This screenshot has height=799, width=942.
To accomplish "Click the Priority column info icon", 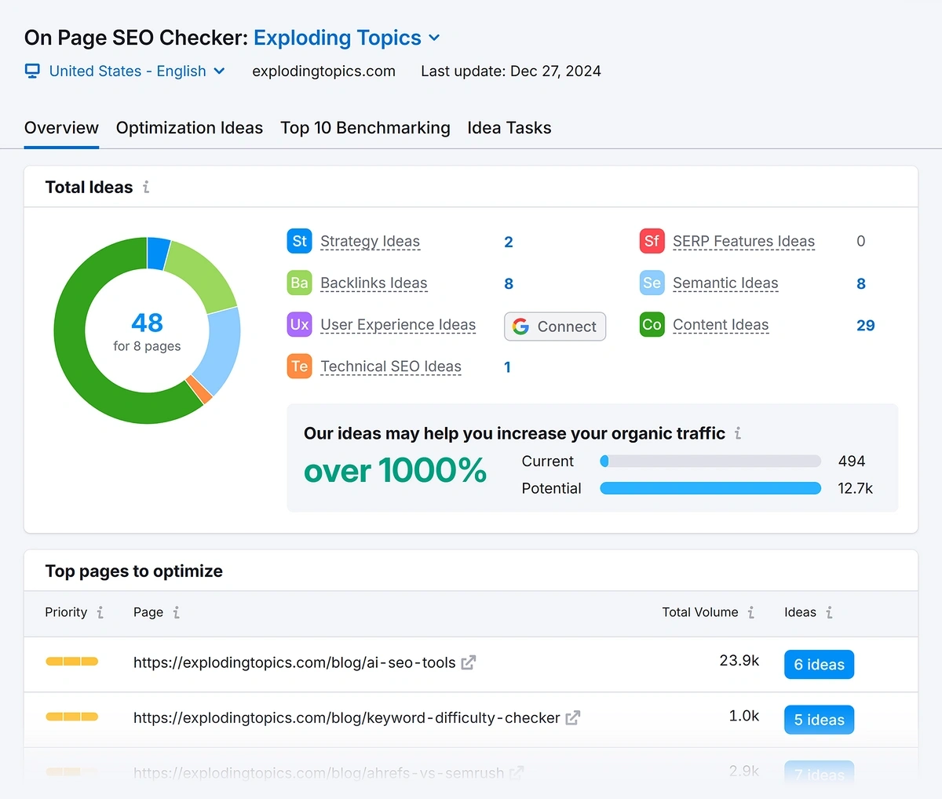I will pyautogui.click(x=100, y=612).
